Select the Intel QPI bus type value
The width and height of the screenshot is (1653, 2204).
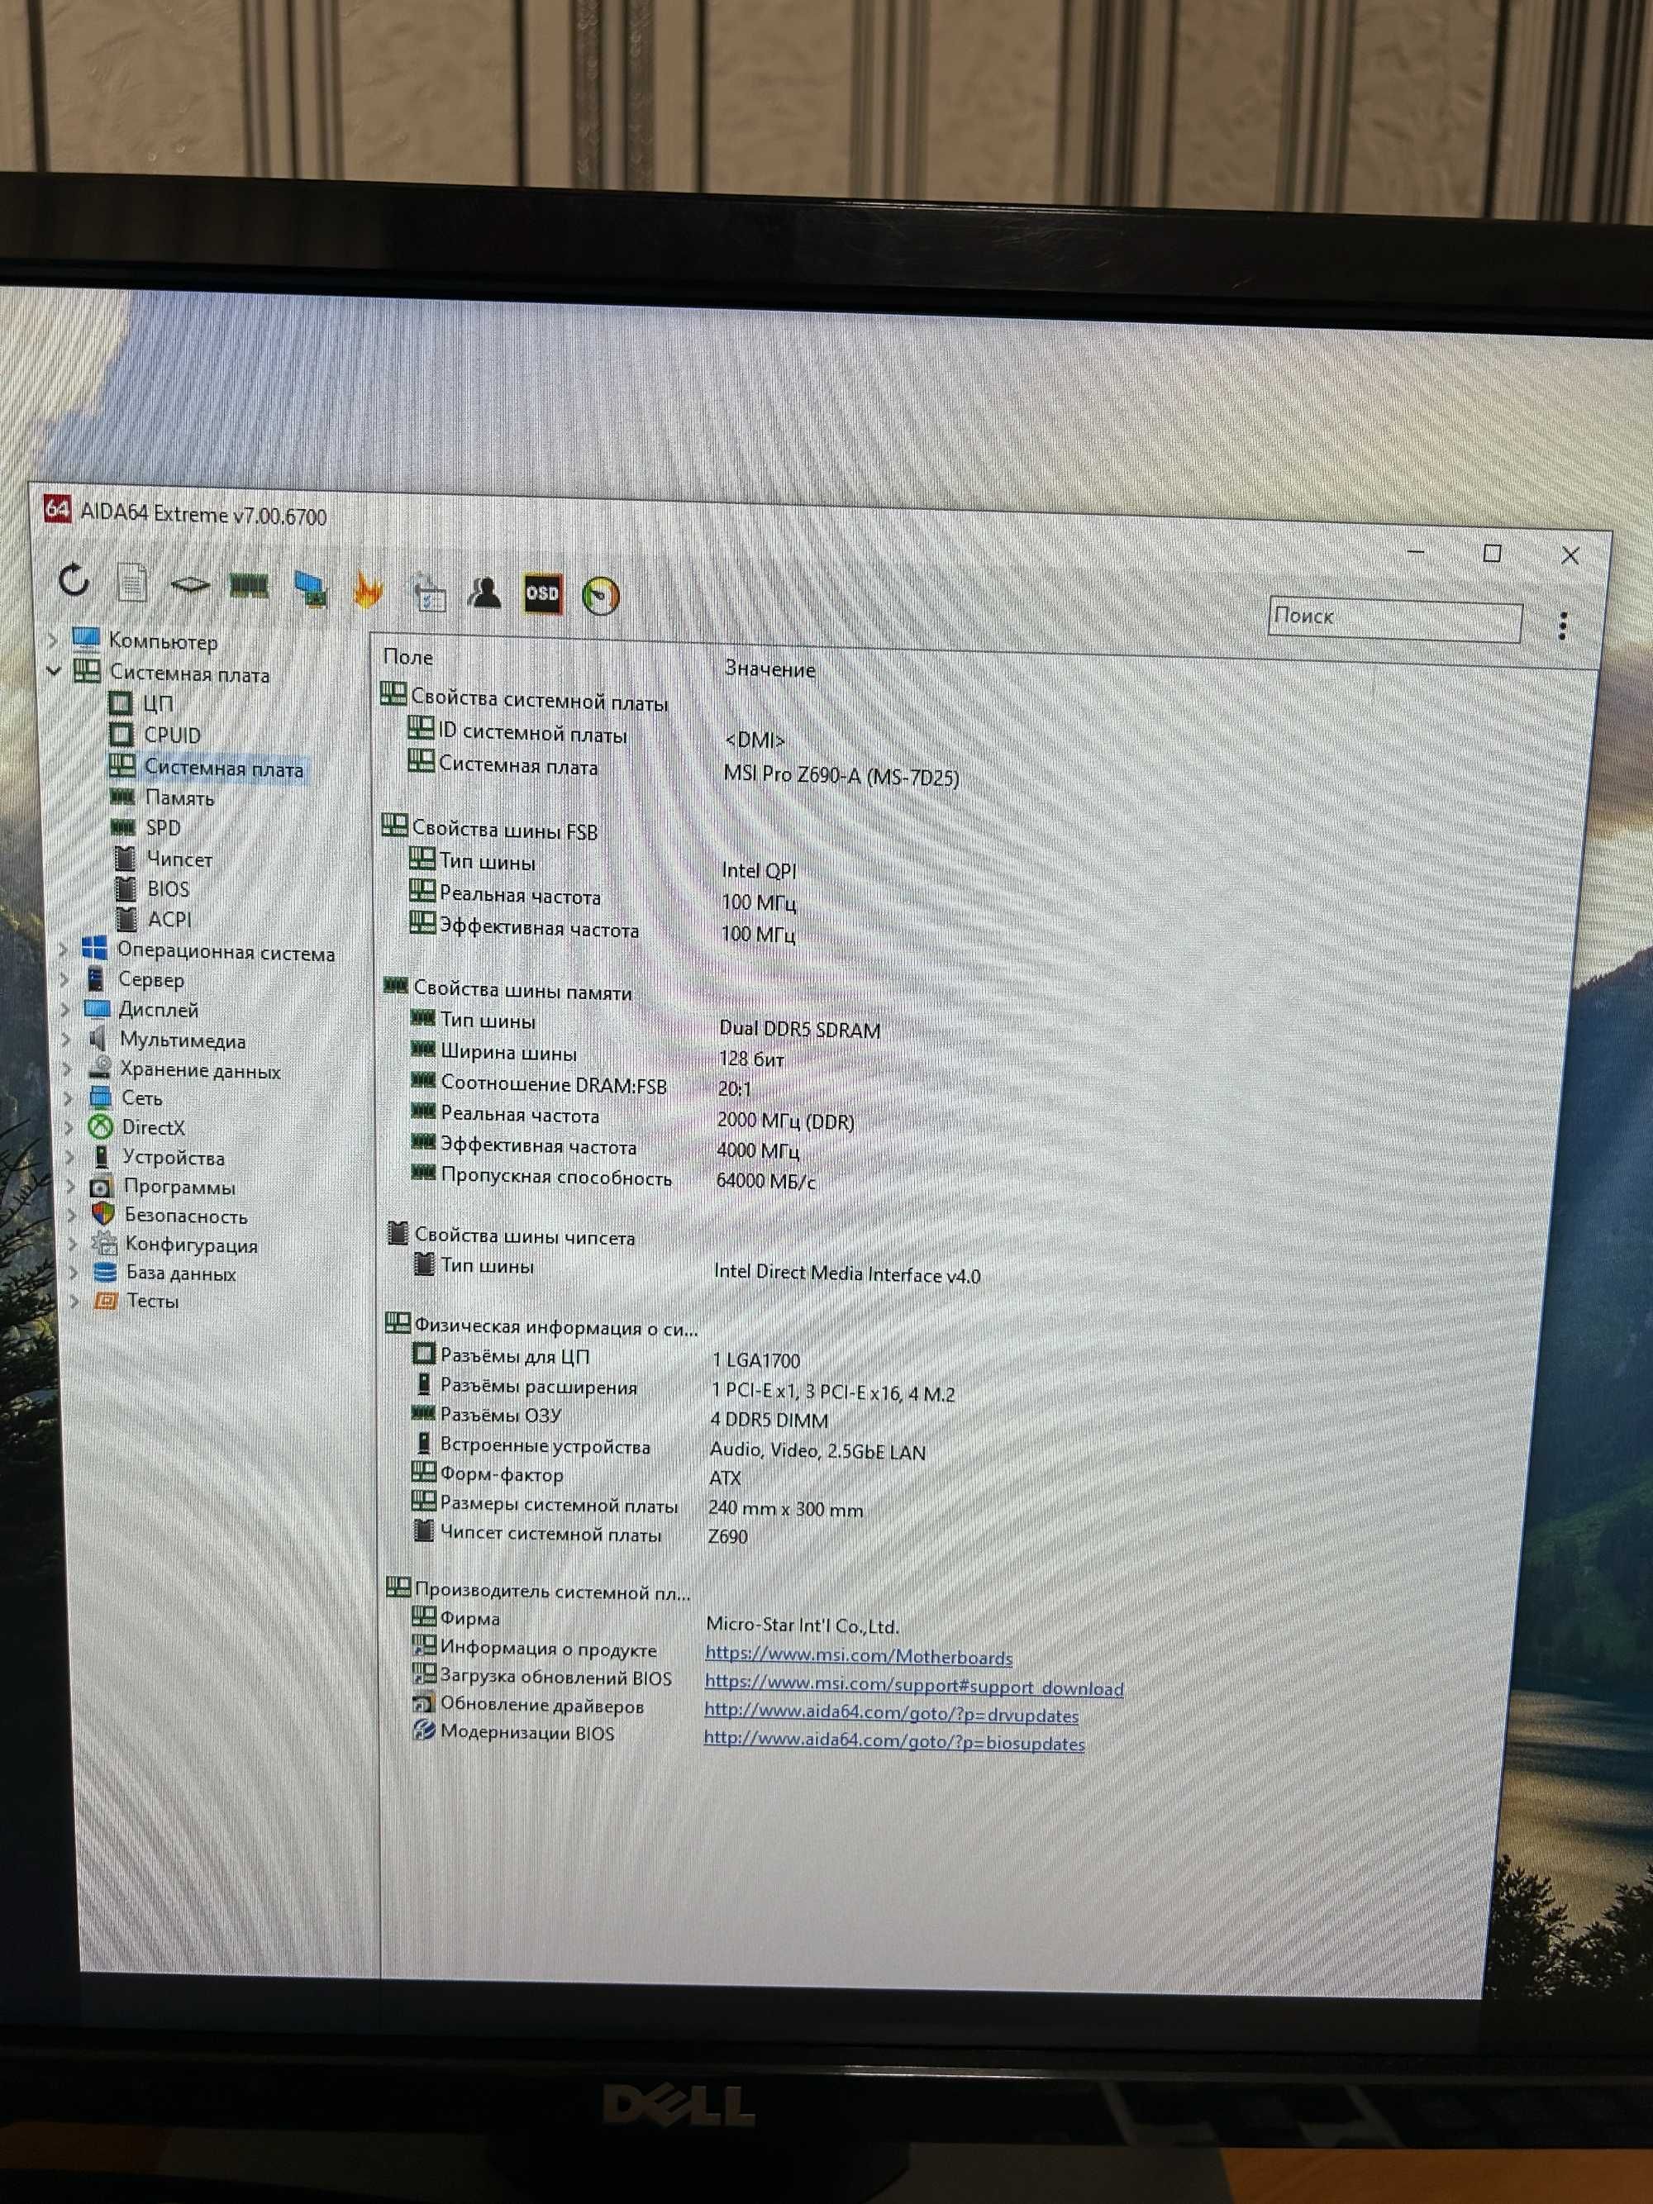[x=758, y=871]
